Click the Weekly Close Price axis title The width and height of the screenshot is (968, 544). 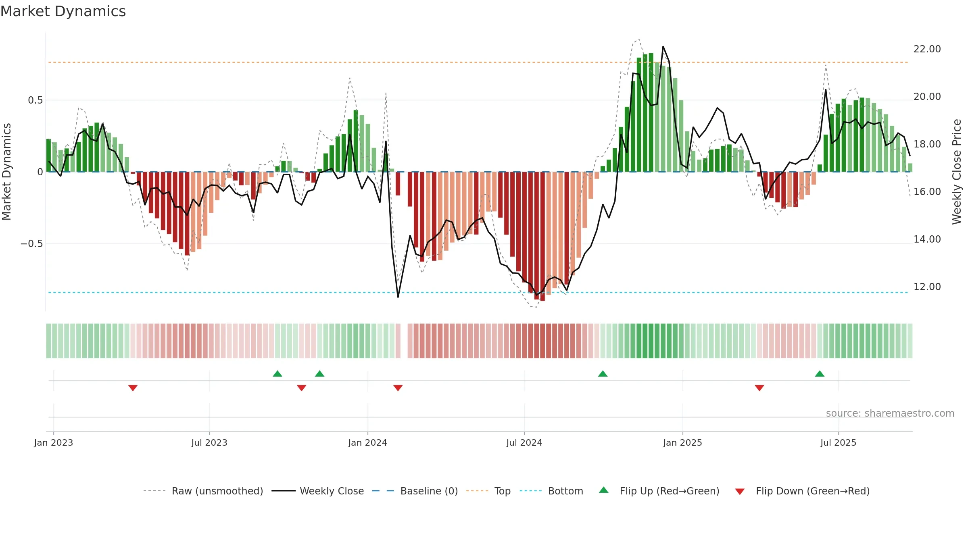[x=957, y=172]
